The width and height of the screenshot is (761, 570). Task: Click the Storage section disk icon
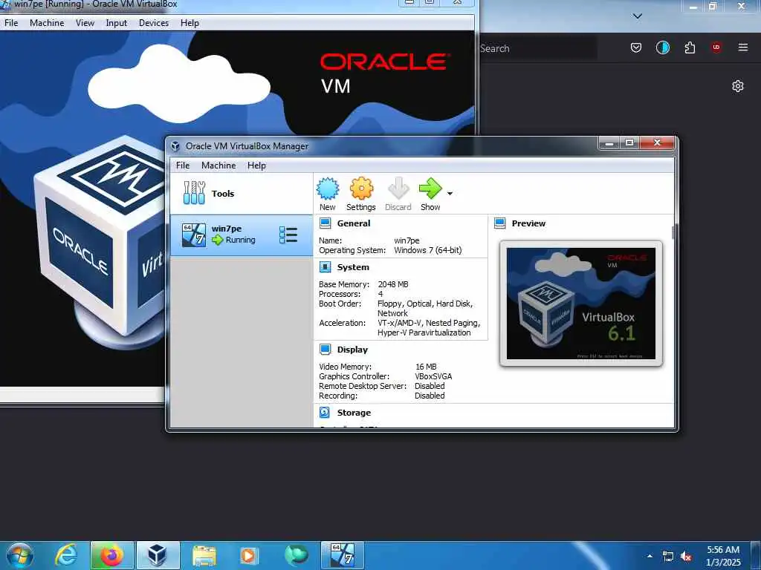(325, 413)
